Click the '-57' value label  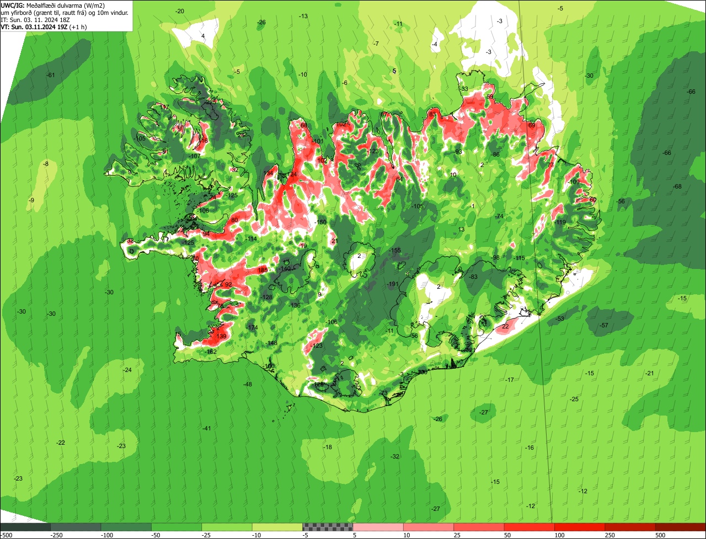(603, 326)
